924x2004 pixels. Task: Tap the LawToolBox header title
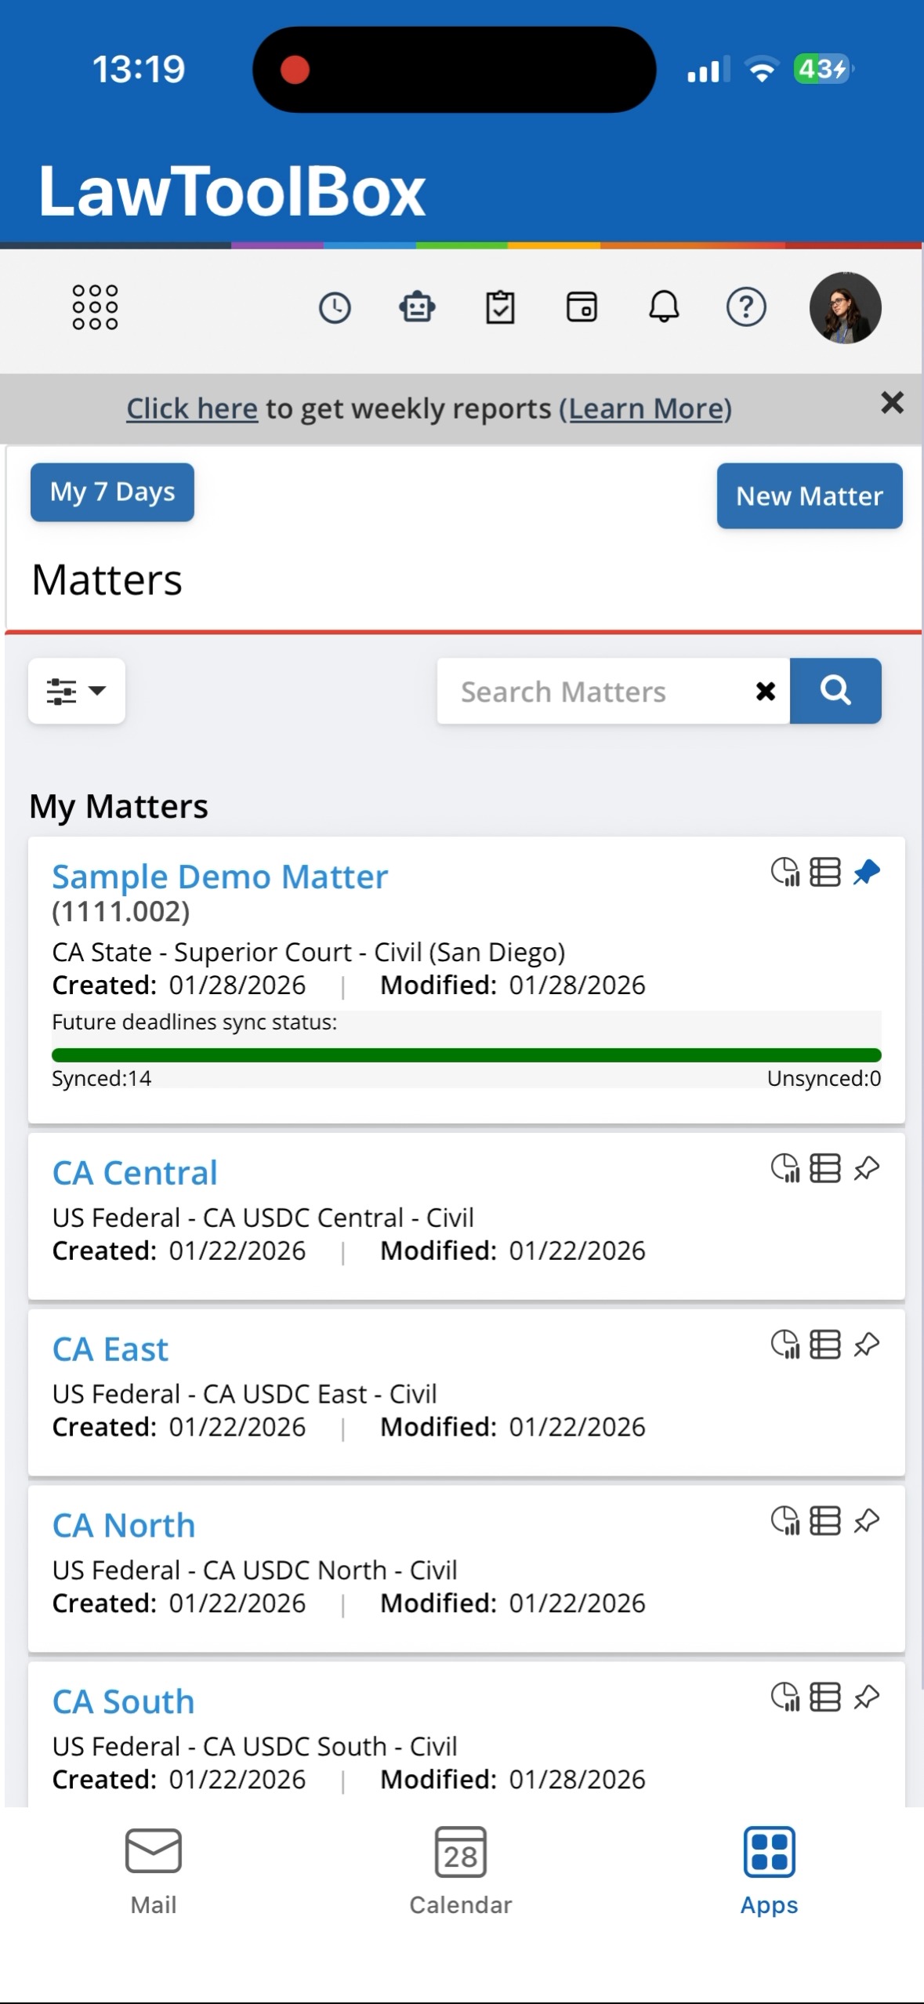[x=232, y=191]
